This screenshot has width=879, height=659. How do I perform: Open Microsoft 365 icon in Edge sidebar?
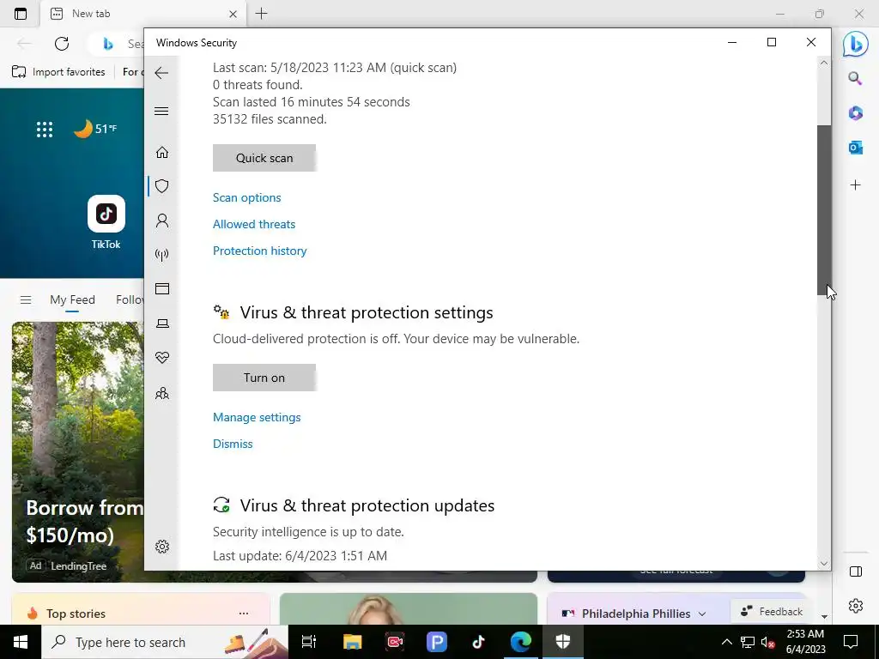[855, 113]
